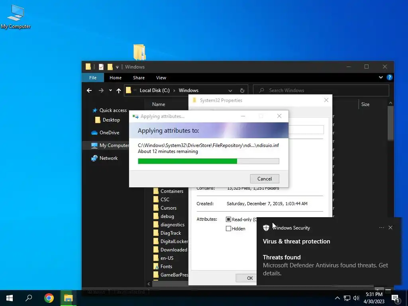Open Windows Security notification options
Viewport: 408px width, 306px height.
click(x=381, y=228)
